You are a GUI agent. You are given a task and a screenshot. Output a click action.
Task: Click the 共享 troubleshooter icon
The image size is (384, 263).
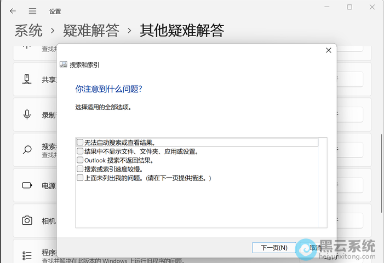27,79
